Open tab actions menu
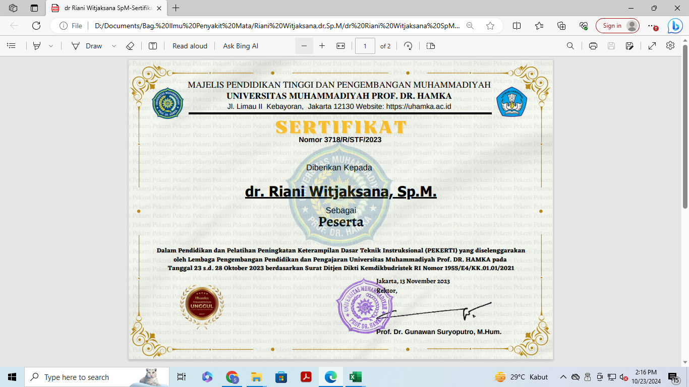Image resolution: width=689 pixels, height=387 pixels. pyautogui.click(x=34, y=8)
